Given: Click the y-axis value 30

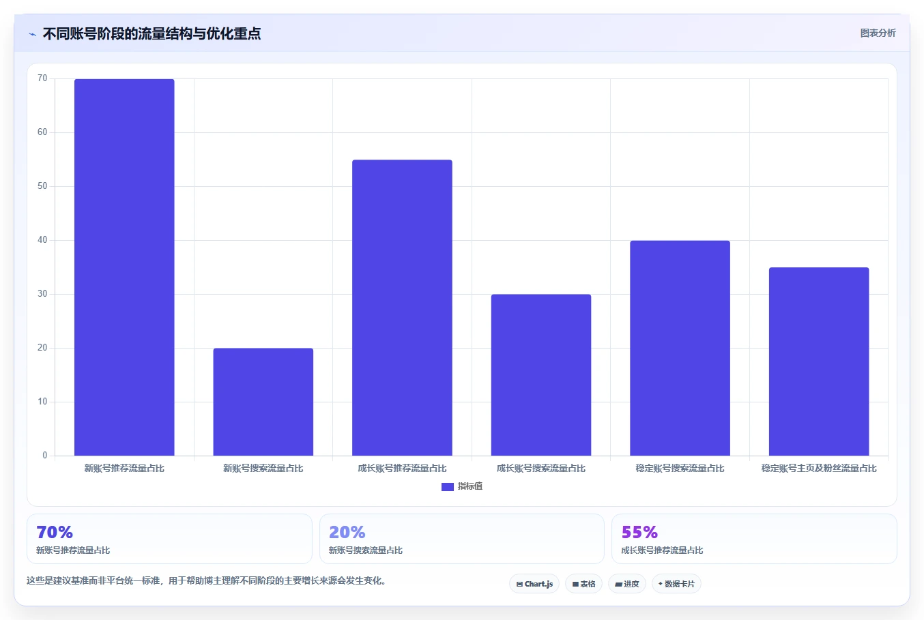Looking at the screenshot, I should [x=42, y=294].
